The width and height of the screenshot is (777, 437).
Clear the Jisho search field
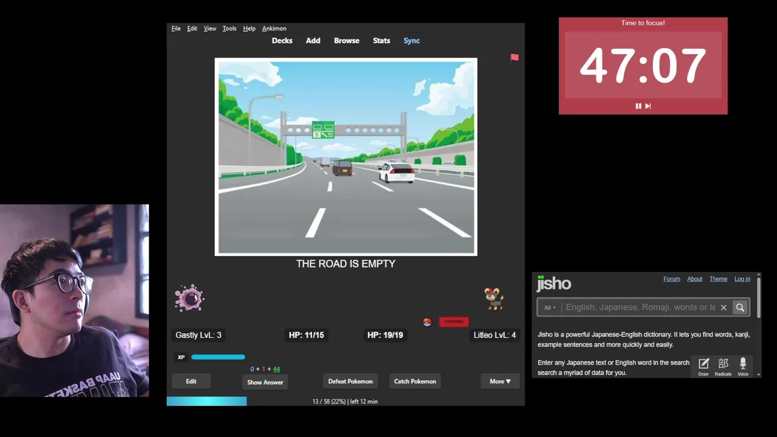(x=724, y=308)
